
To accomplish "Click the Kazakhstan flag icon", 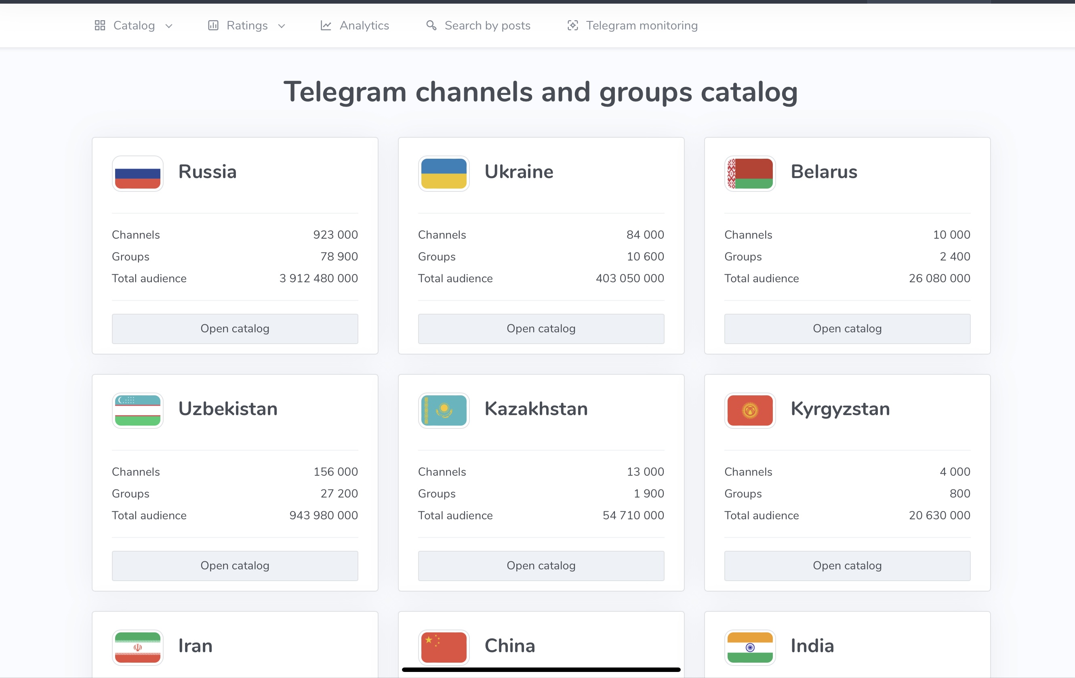I will [444, 411].
